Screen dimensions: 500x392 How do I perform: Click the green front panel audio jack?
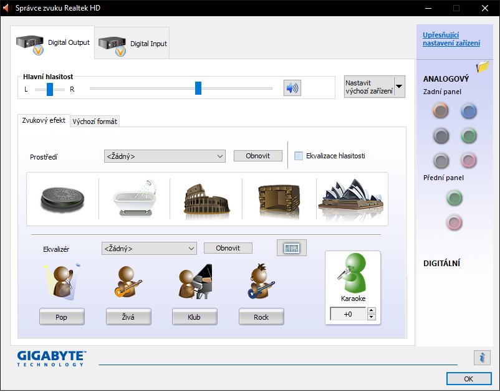tap(455, 198)
